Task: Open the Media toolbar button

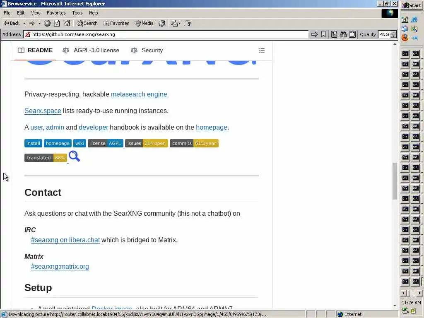Action: pos(145,23)
